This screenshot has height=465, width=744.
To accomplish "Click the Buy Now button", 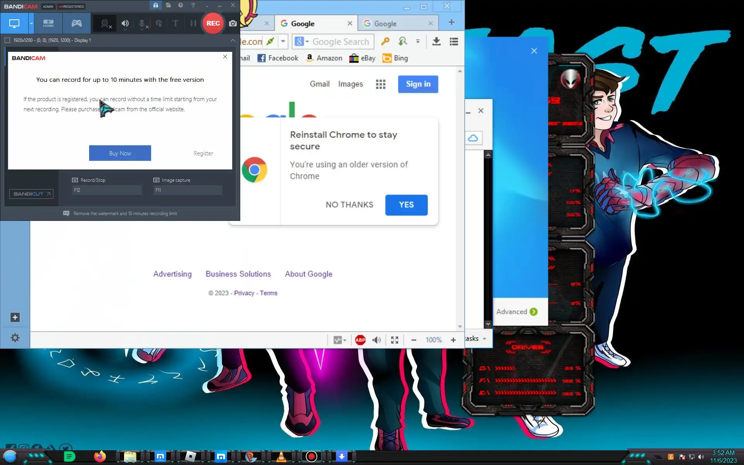I will (120, 153).
